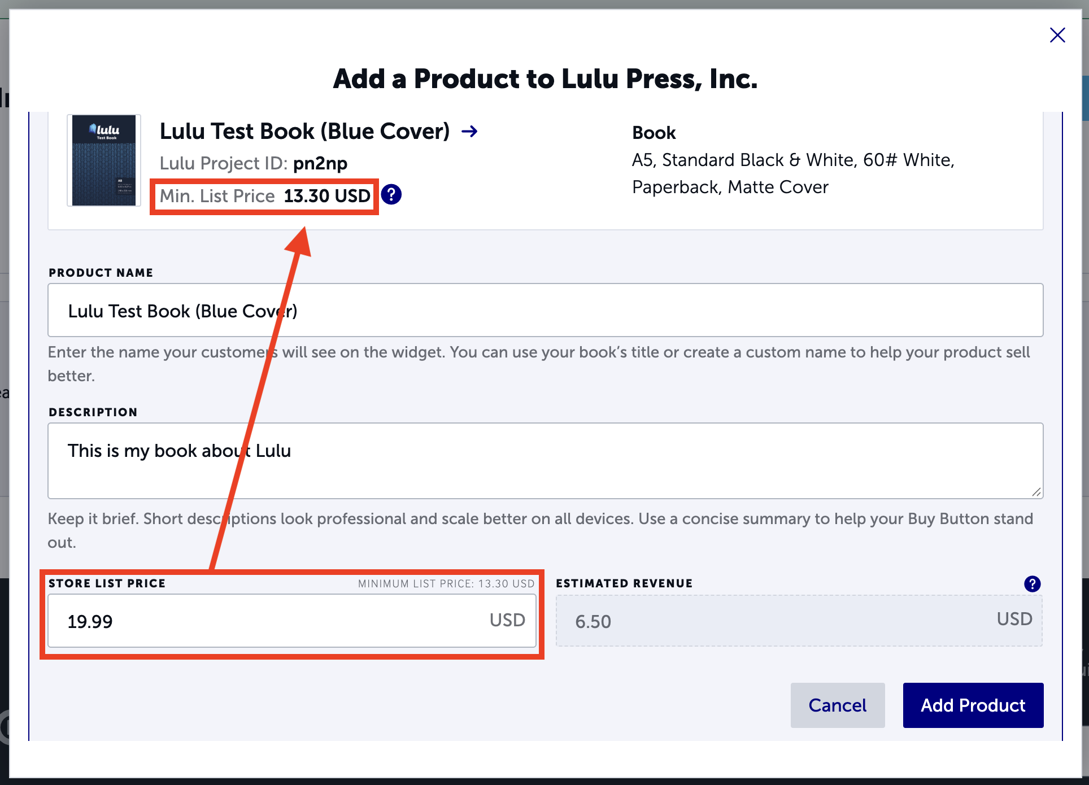Select the ESTIMATED REVENUE label
The image size is (1089, 785).
pyautogui.click(x=624, y=583)
